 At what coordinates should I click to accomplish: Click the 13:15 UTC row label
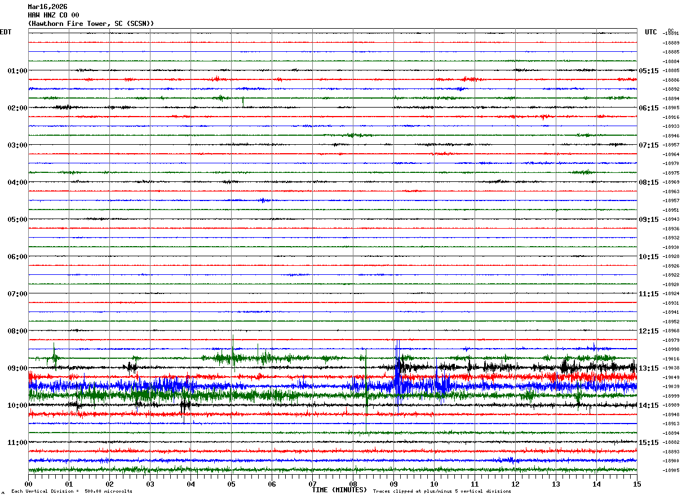pos(649,368)
